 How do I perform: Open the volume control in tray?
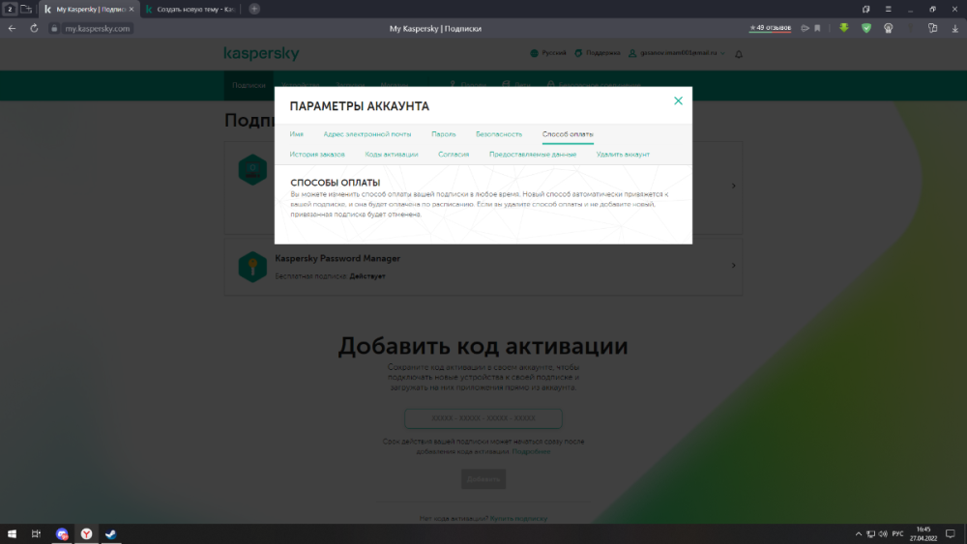click(883, 534)
